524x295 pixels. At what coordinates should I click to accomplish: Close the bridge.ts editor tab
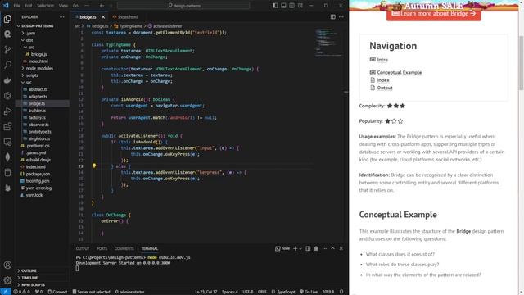[103, 17]
